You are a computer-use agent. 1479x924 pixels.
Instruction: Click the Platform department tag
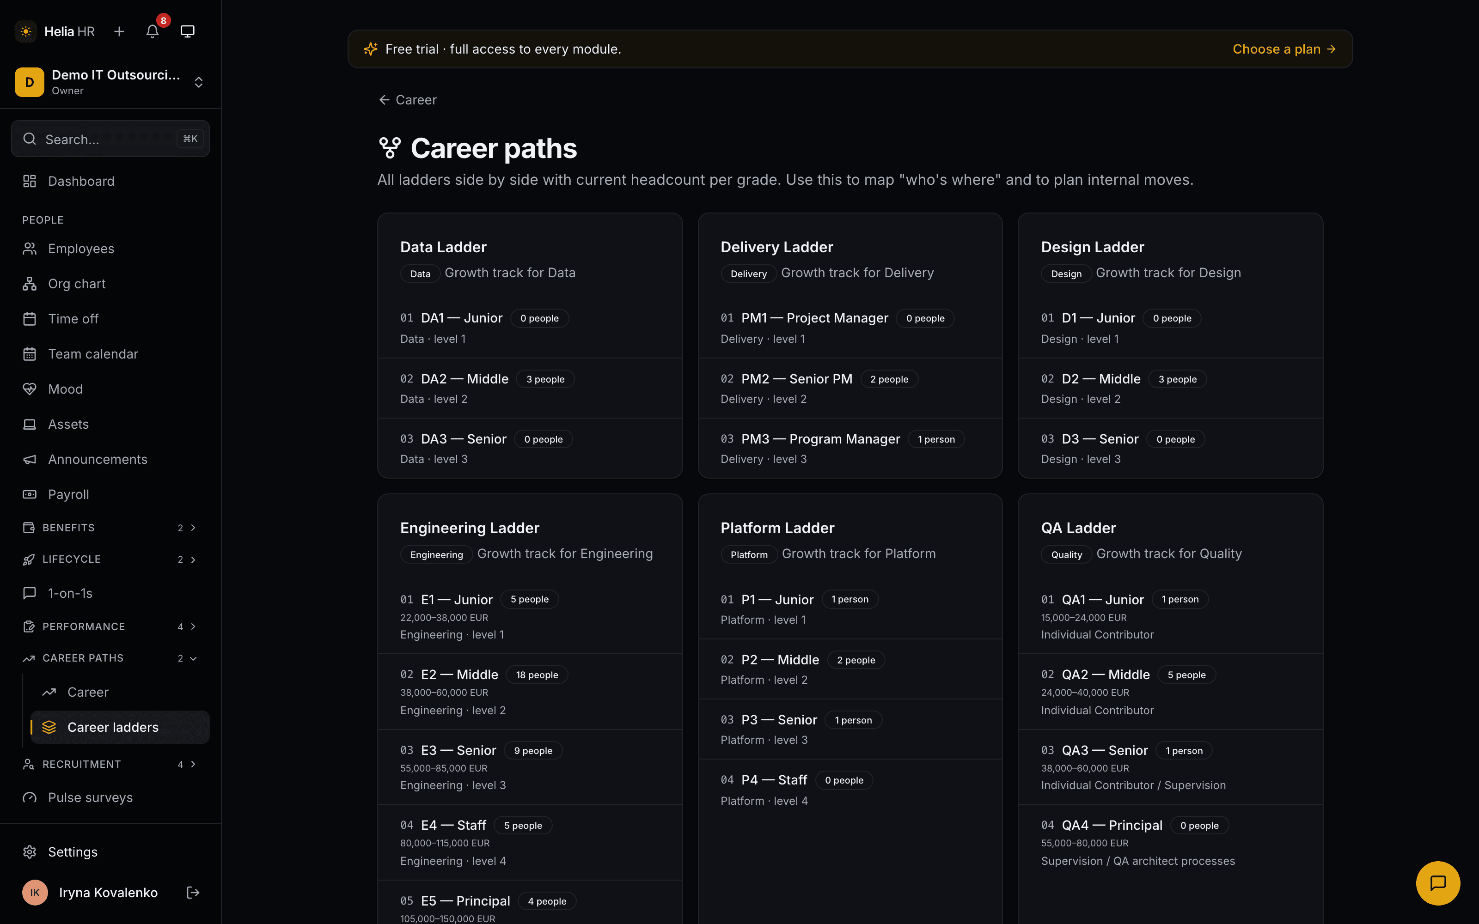pyautogui.click(x=749, y=554)
